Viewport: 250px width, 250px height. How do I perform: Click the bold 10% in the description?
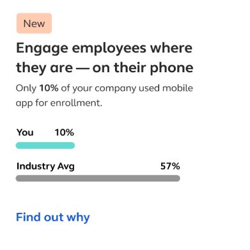(x=49, y=88)
